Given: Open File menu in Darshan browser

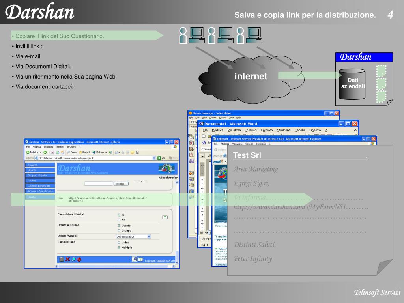Looking at the screenshot, I should click(28, 147).
